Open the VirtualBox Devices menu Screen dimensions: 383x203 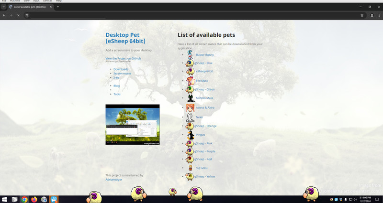[47, 1]
